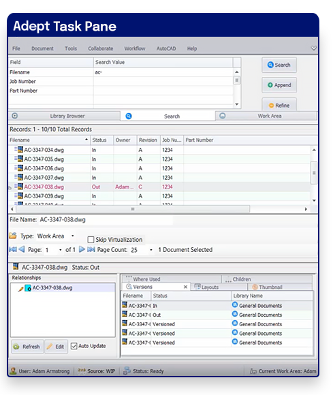Click the open folder icon beside Type

(x=13, y=236)
